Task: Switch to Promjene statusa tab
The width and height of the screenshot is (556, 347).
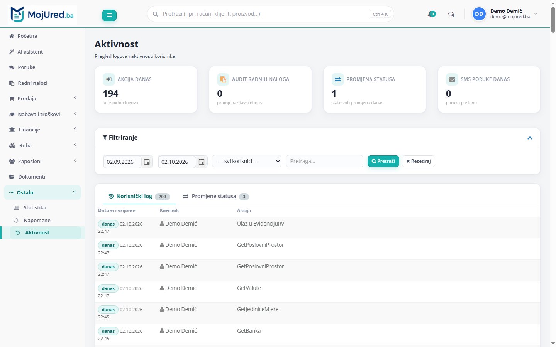Action: pos(216,196)
